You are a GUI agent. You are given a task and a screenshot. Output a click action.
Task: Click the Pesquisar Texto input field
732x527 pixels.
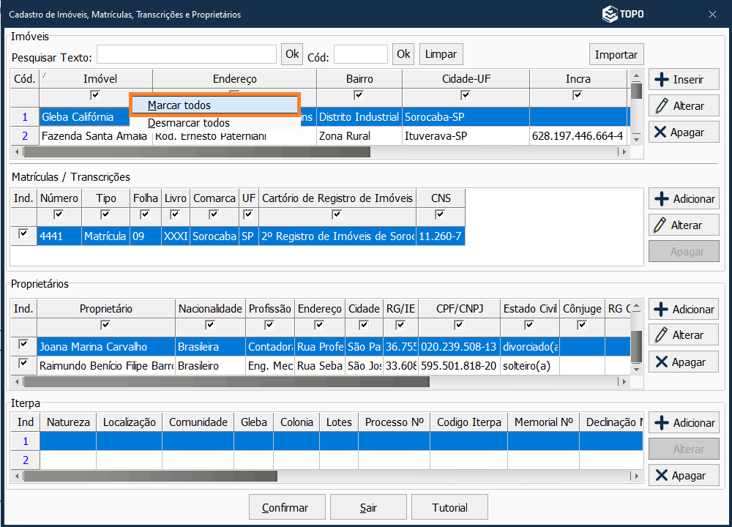[187, 55]
